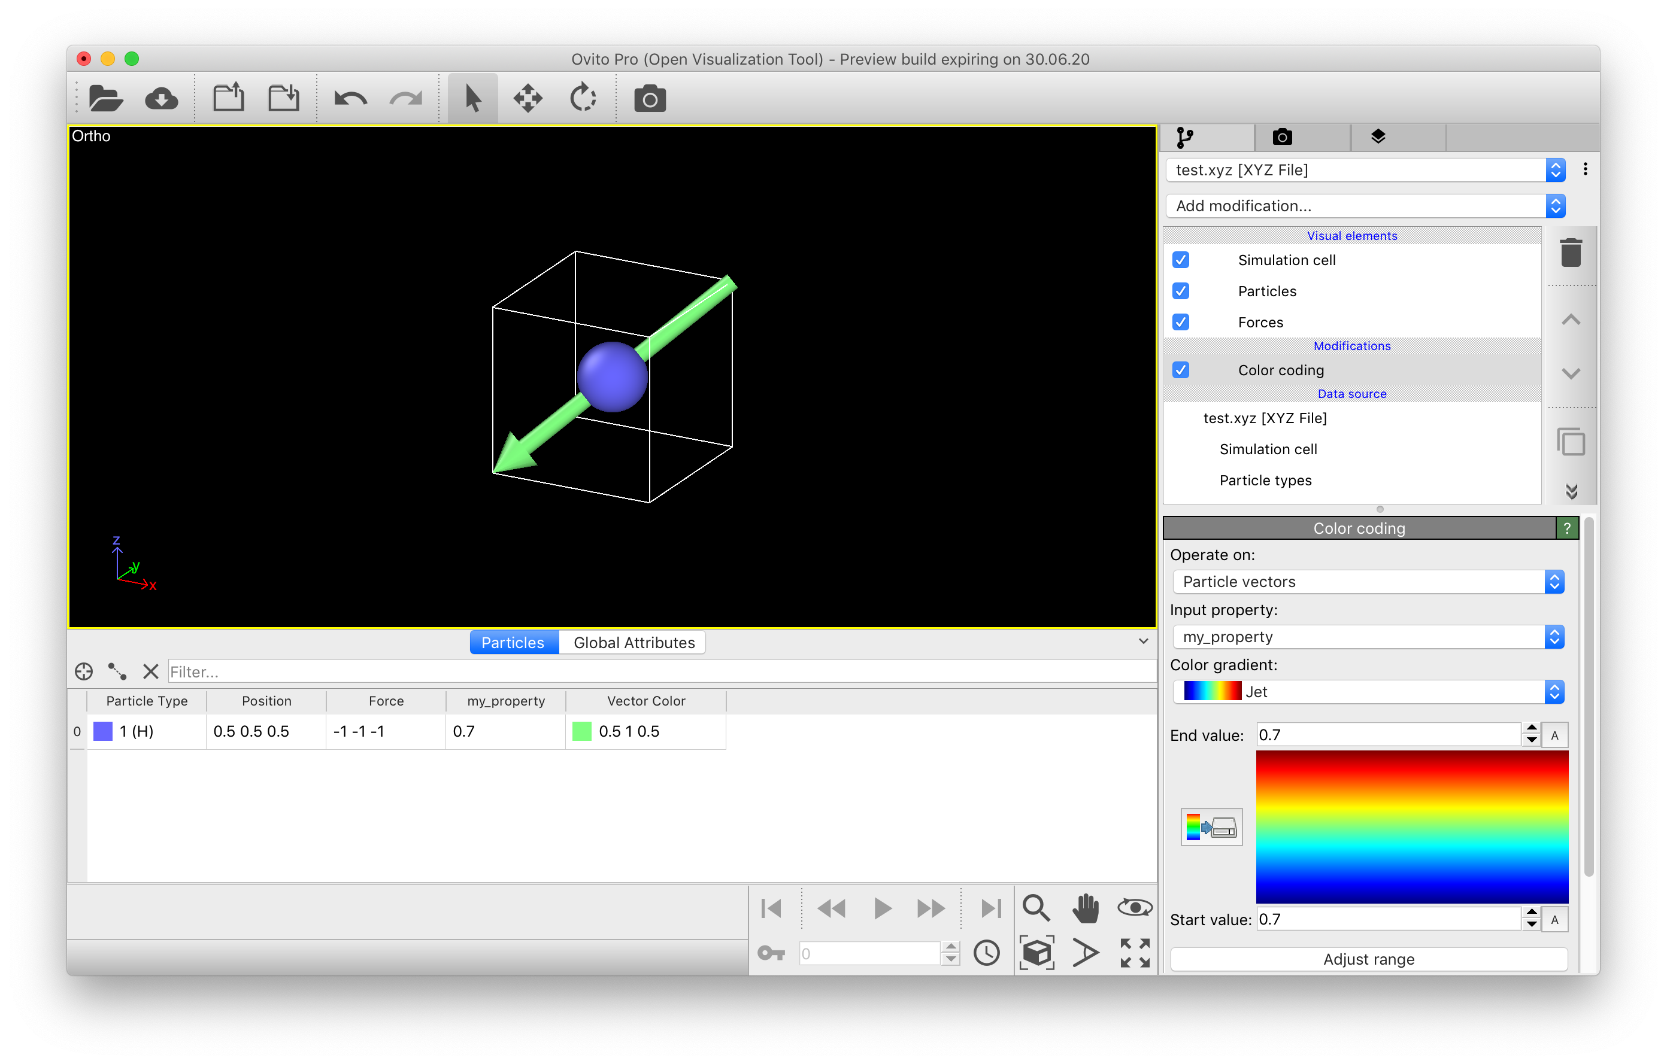This screenshot has height=1064, width=1667.
Task: Click the Adjust range button
Action: point(1368,959)
